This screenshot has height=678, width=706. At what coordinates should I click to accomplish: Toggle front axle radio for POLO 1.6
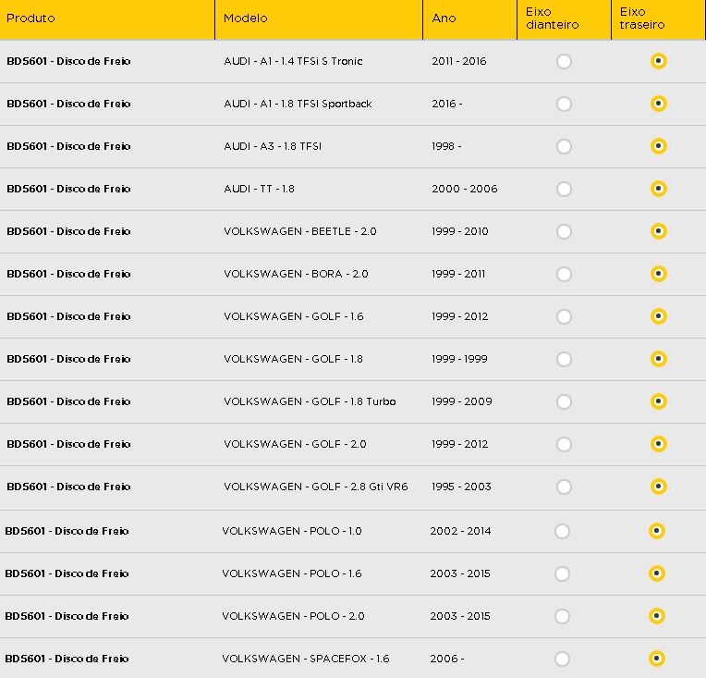(x=562, y=573)
